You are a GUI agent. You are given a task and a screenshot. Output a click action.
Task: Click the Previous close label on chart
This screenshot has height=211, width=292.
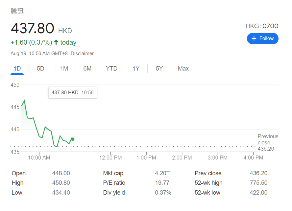tap(268, 139)
